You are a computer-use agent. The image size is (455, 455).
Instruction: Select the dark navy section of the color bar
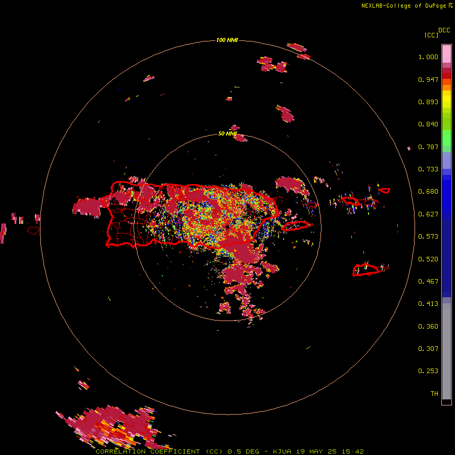(446, 258)
